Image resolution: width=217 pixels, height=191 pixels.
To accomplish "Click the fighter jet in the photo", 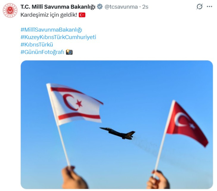I will click(117, 133).
